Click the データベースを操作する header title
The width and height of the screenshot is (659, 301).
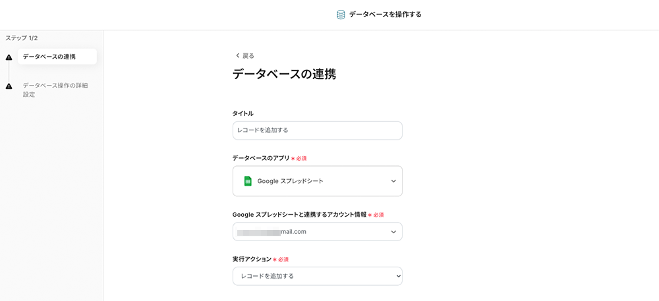coord(386,14)
